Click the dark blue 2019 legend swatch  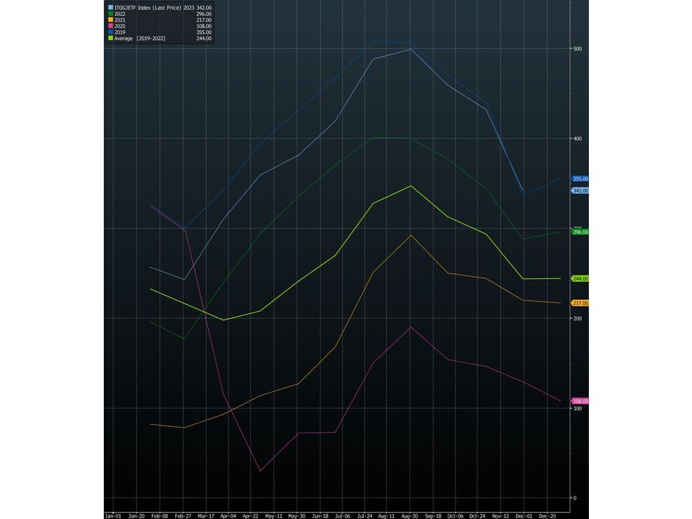(109, 33)
